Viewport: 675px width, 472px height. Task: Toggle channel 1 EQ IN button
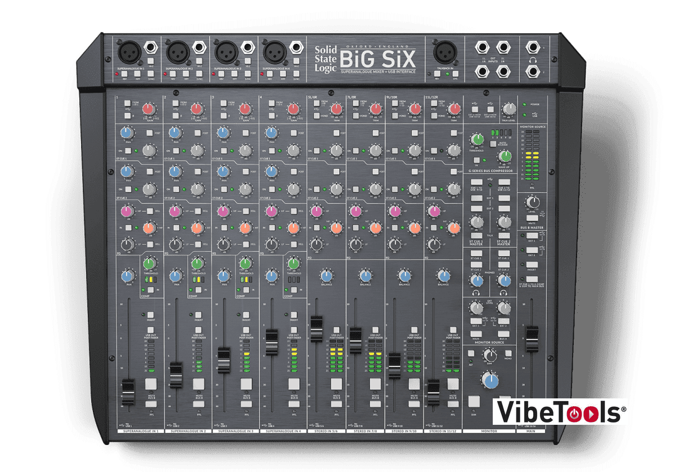click(x=128, y=228)
